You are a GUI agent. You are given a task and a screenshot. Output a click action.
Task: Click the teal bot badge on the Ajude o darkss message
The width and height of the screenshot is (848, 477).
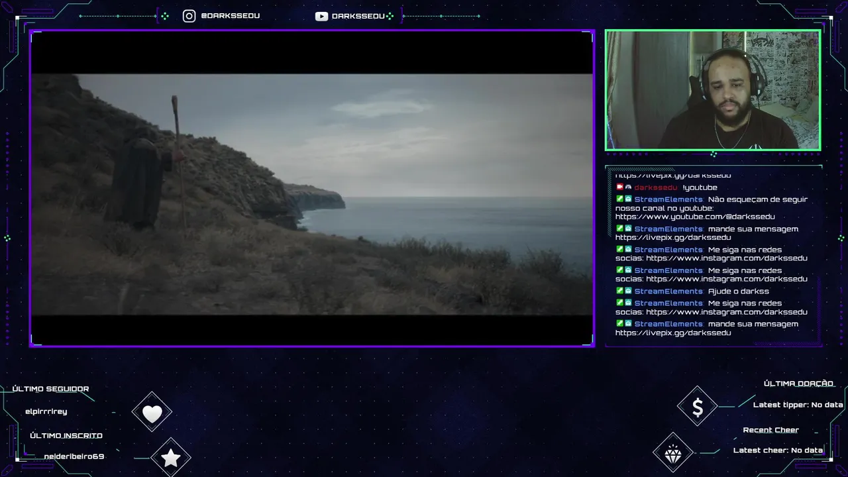(628, 291)
